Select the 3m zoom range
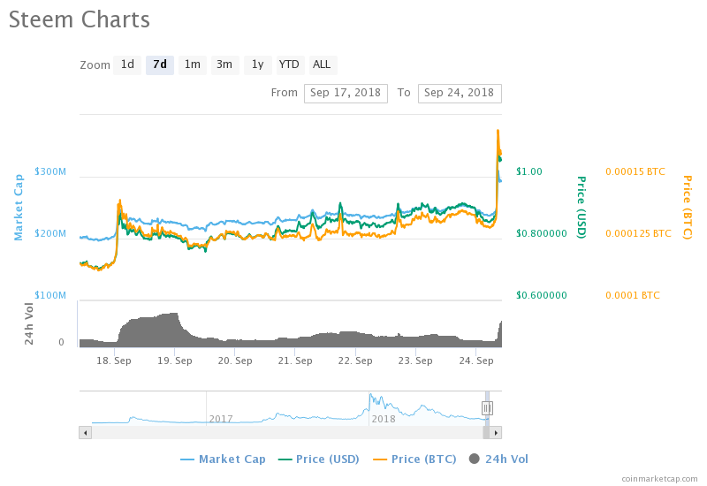 point(224,65)
